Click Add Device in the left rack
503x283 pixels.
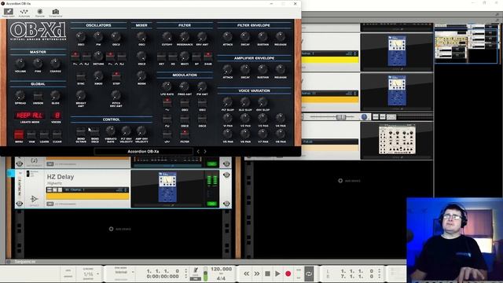(119, 229)
